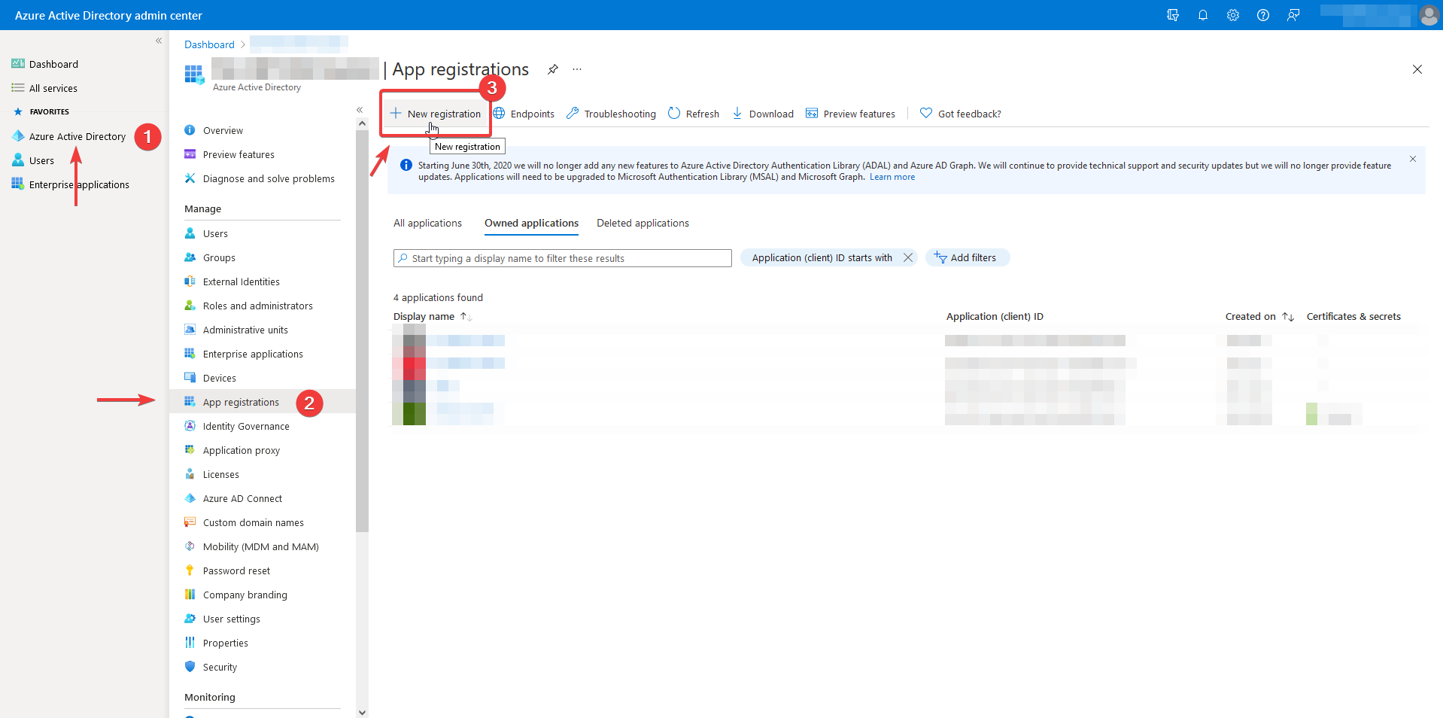This screenshot has width=1443, height=718.
Task: Select the New registration button
Action: click(x=436, y=114)
